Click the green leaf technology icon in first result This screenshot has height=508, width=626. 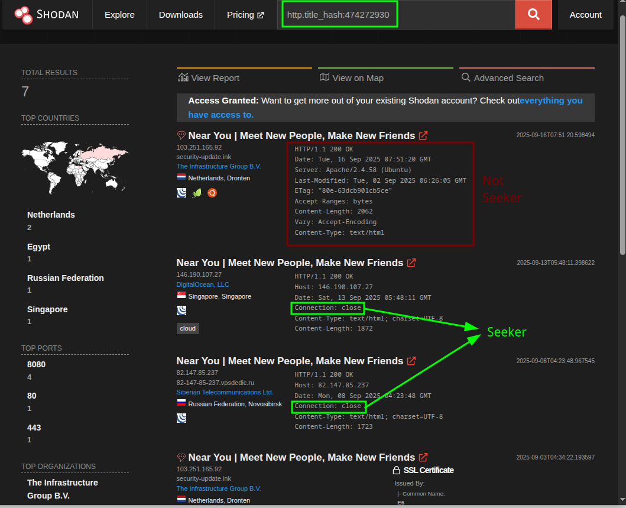[x=197, y=192]
